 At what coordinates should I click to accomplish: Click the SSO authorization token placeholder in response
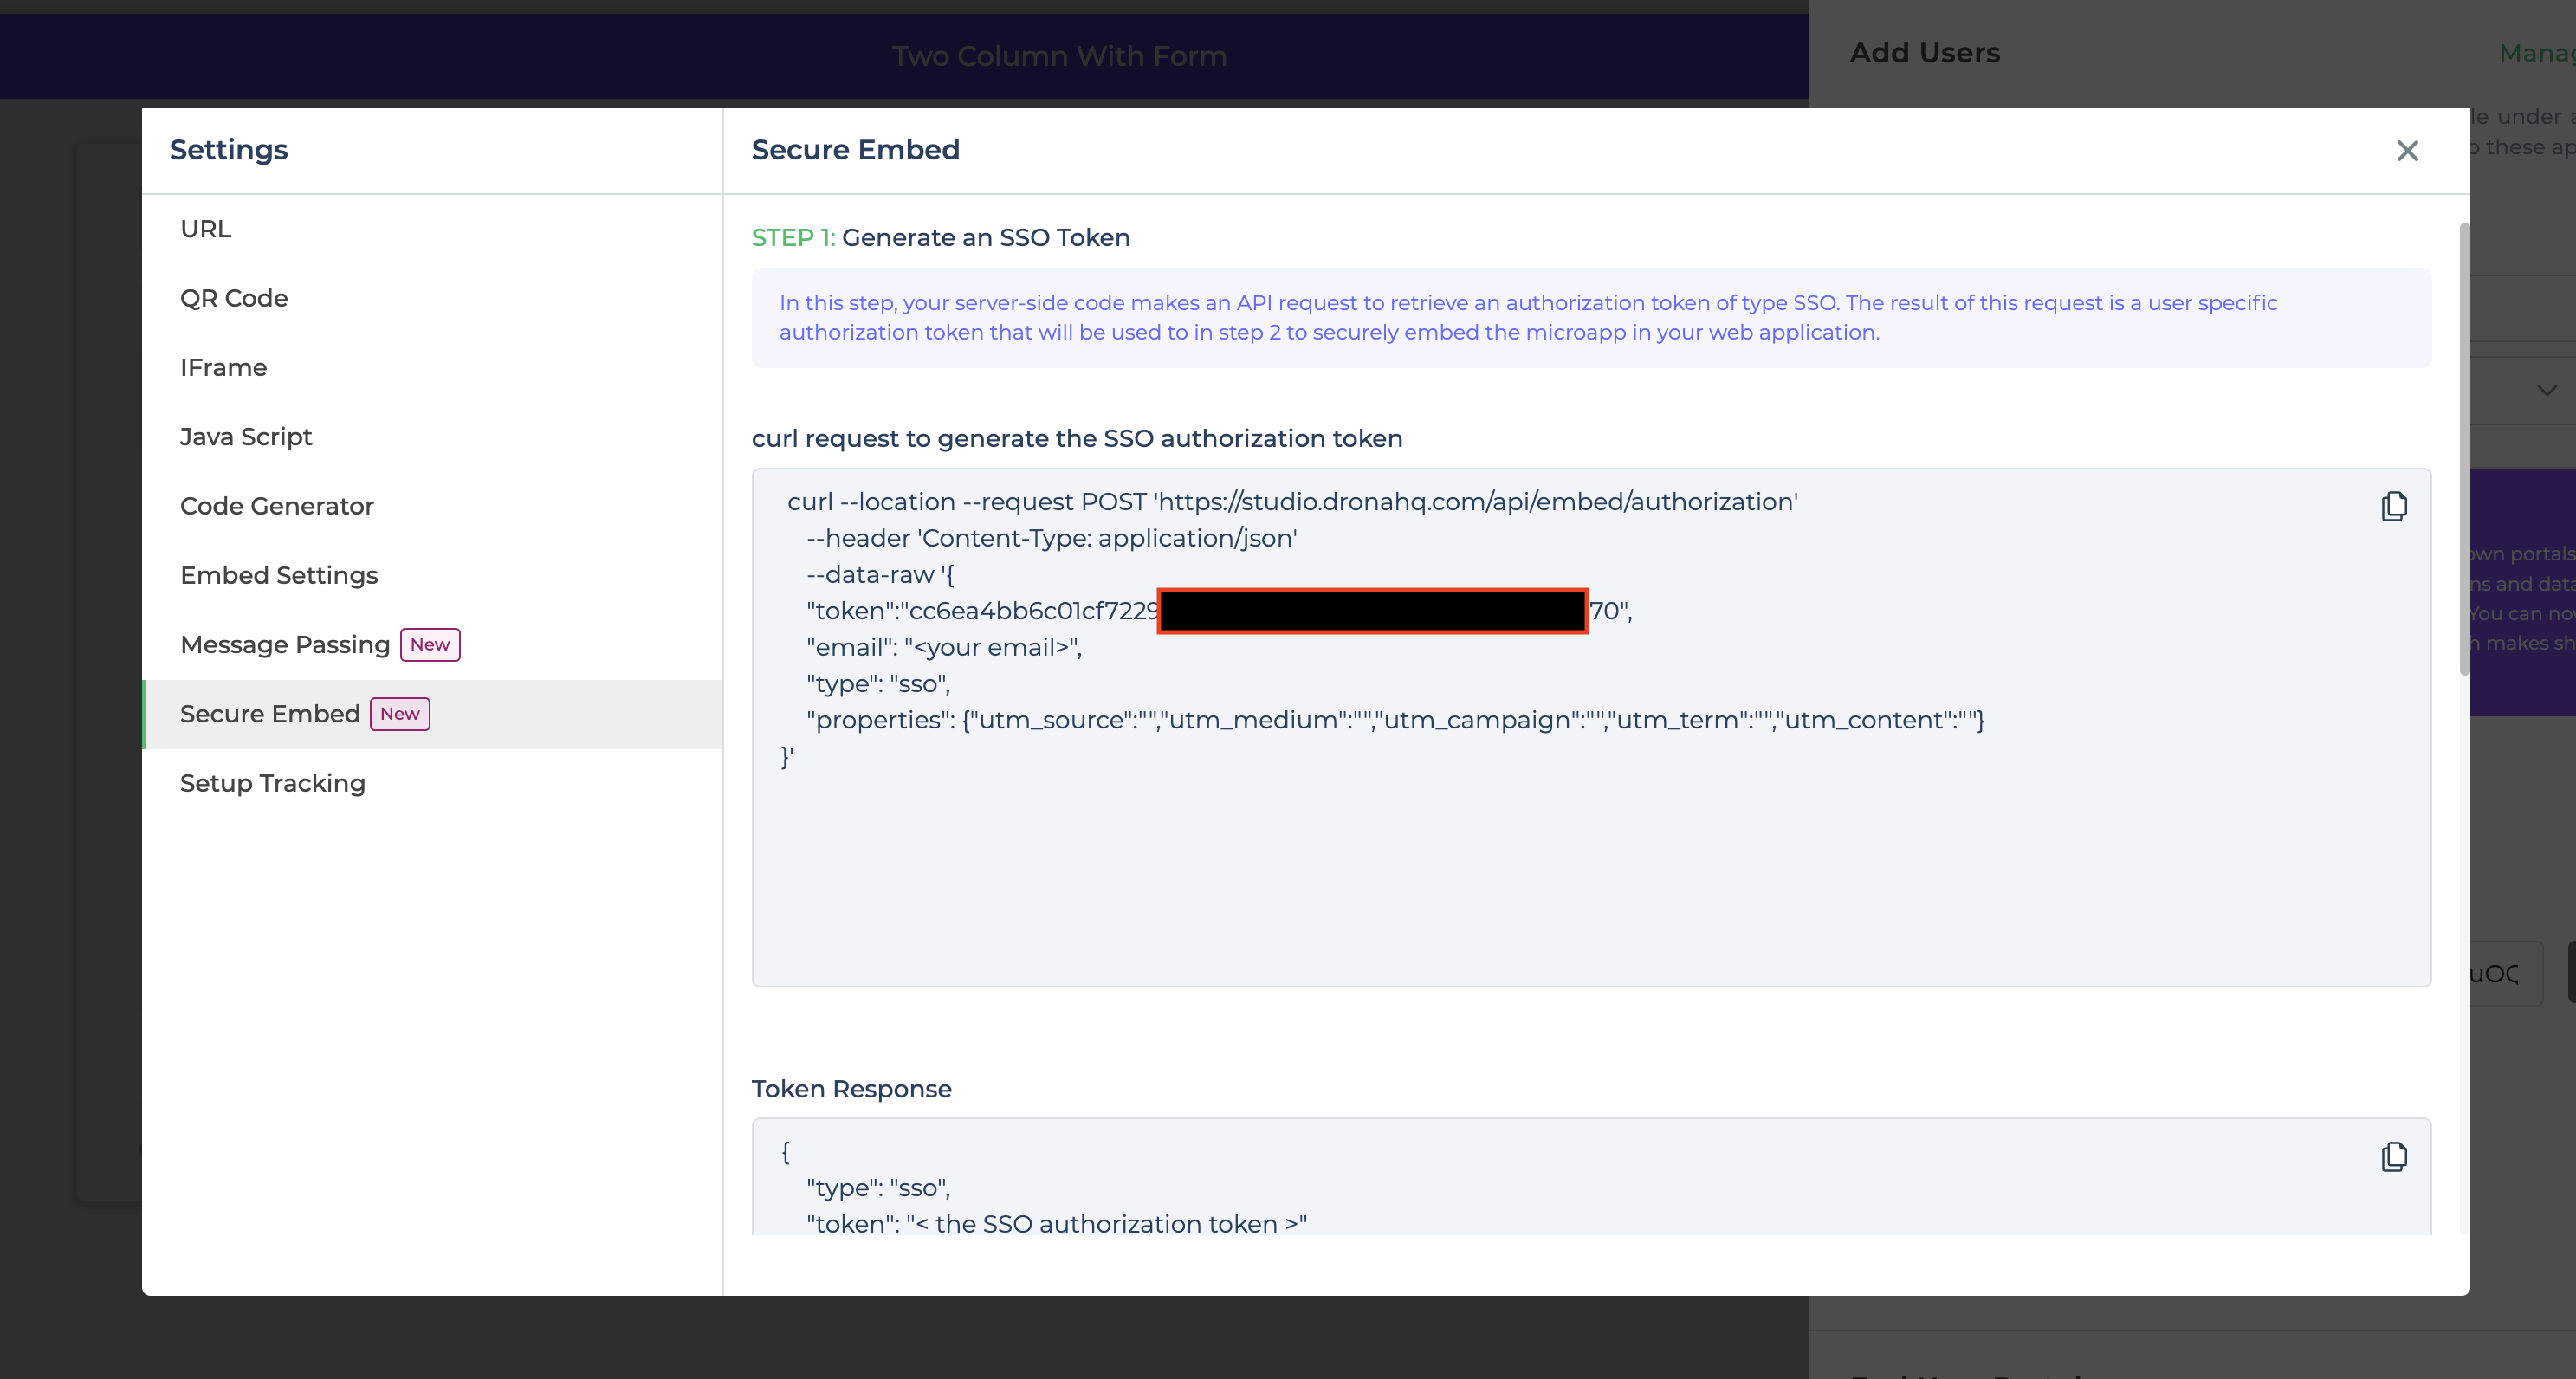pyautogui.click(x=1107, y=1224)
